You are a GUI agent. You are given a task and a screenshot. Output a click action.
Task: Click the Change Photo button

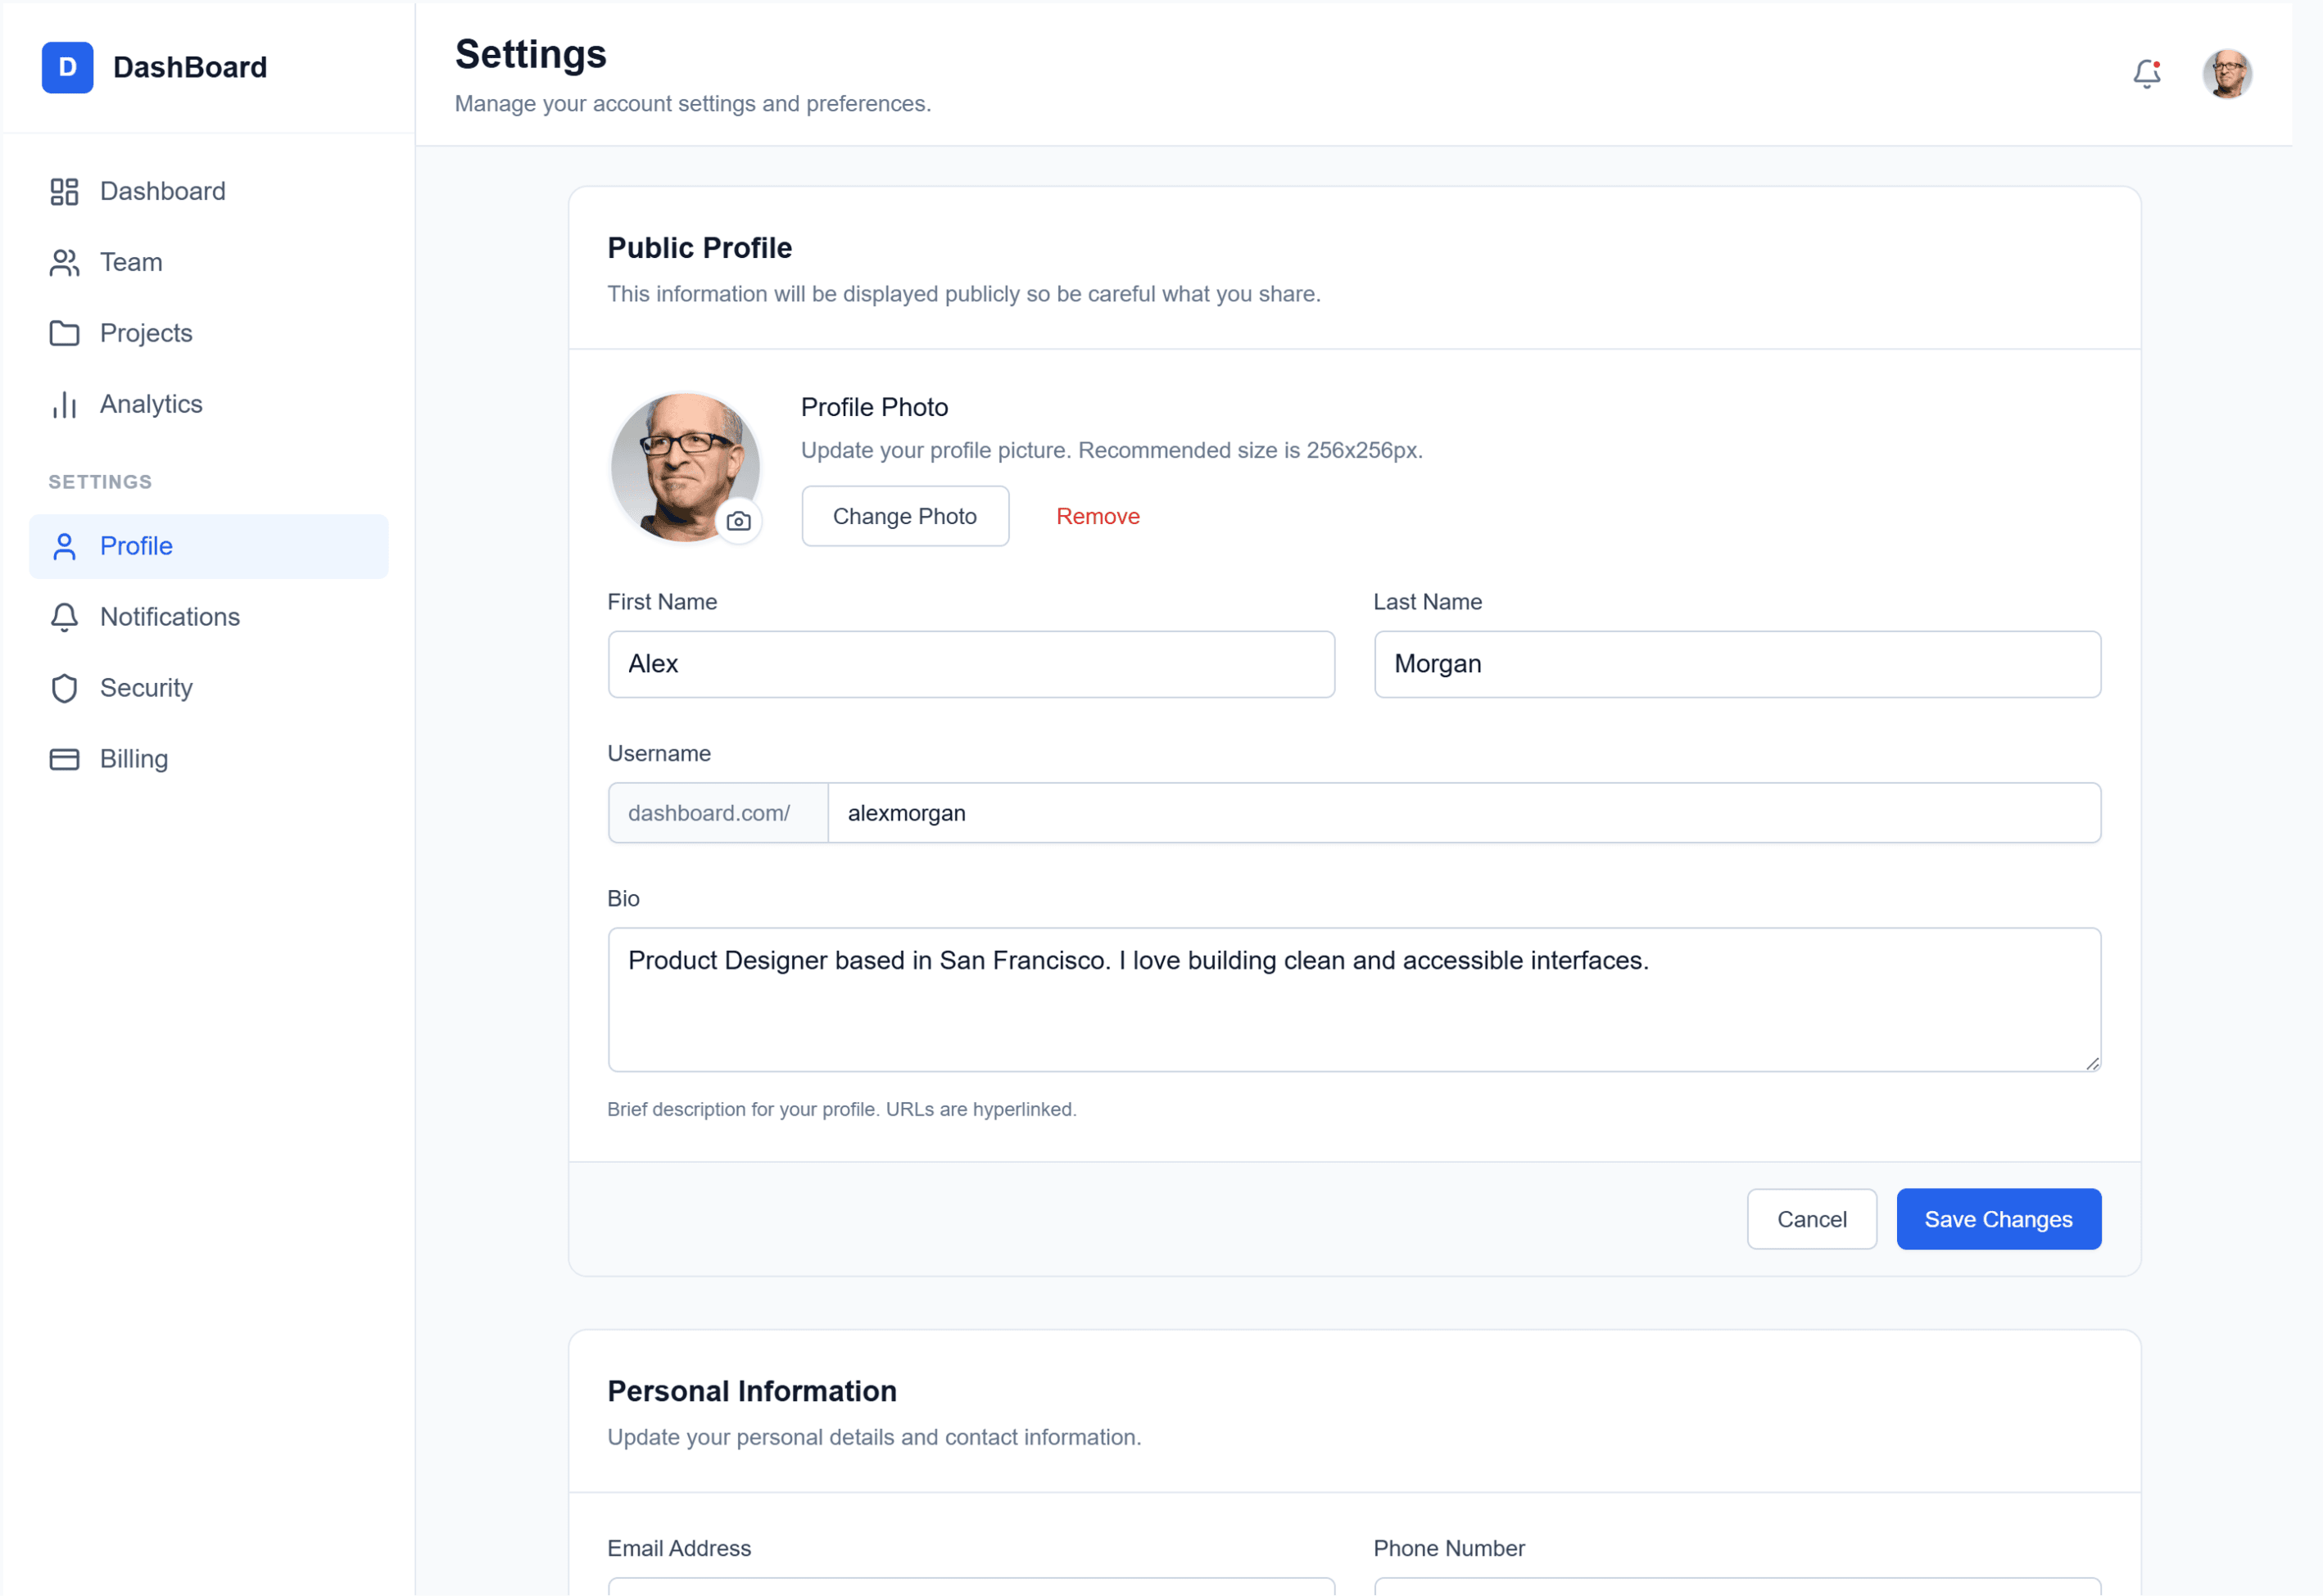coord(904,516)
